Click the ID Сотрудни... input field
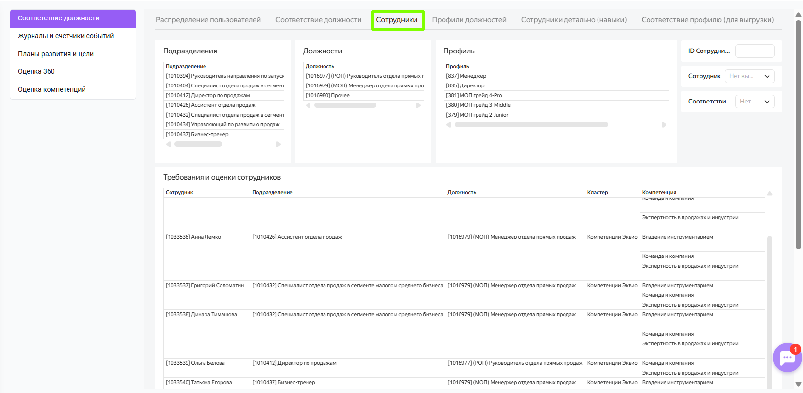 tap(754, 51)
